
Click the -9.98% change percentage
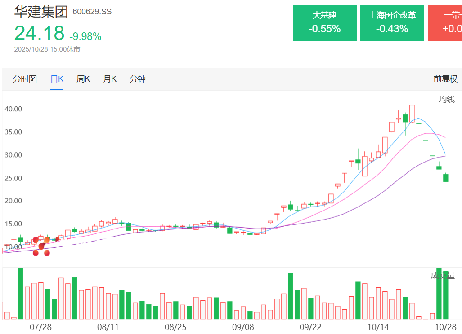[85, 36]
